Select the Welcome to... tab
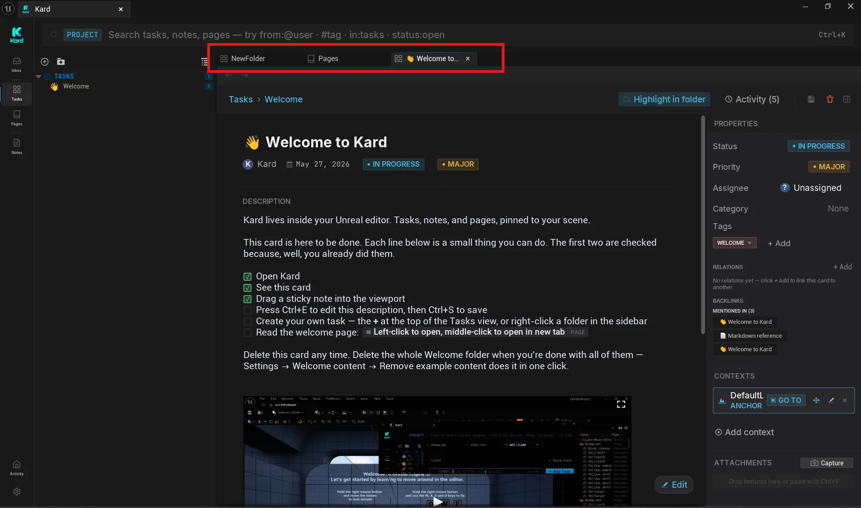This screenshot has width=861, height=508. 433,58
